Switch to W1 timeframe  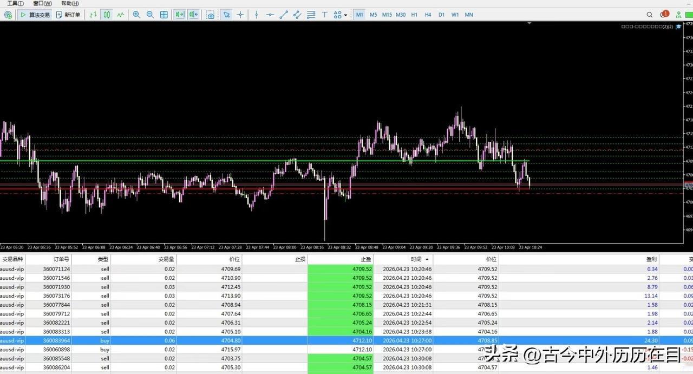[x=455, y=15]
